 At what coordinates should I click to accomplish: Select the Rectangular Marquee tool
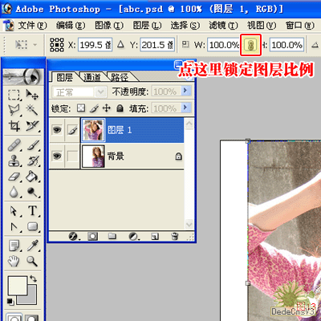(x=14, y=95)
